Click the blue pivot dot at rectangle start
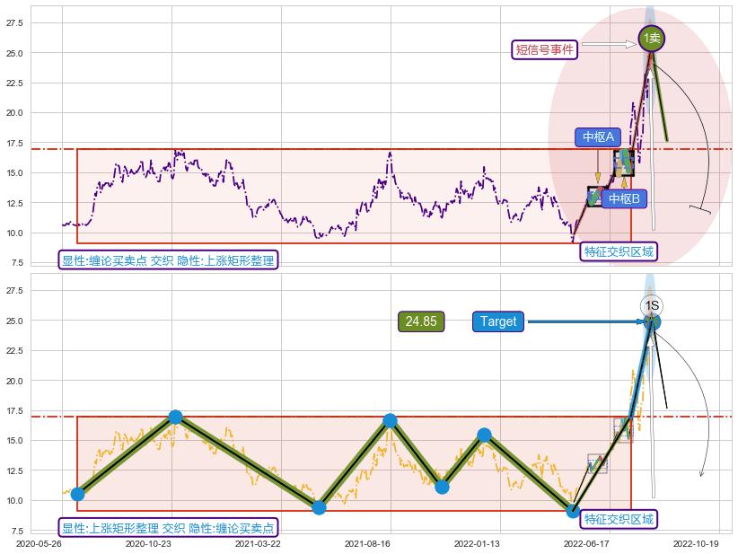 [x=77, y=494]
